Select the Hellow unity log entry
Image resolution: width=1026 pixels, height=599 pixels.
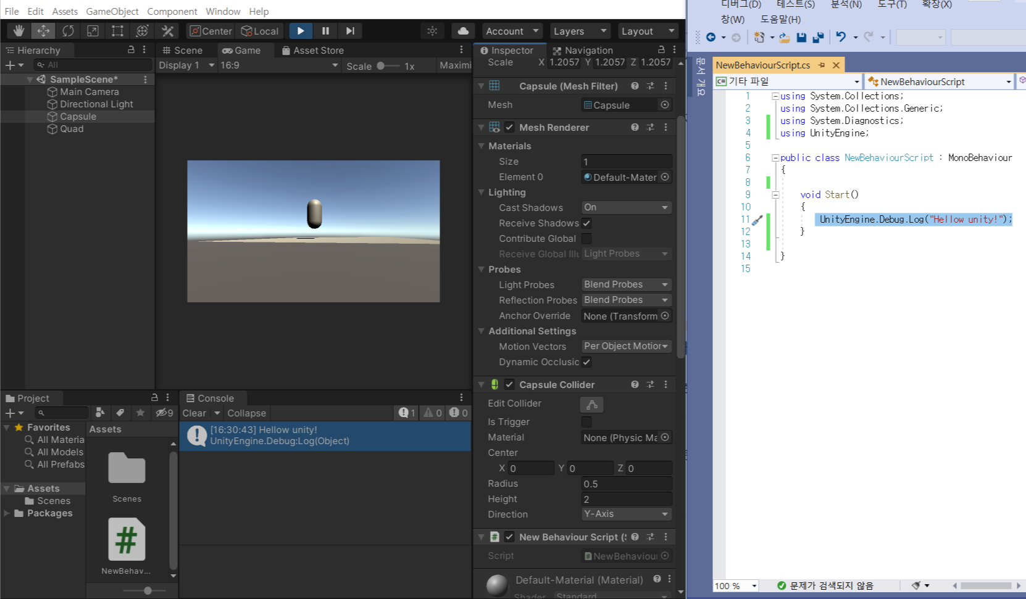pos(325,436)
